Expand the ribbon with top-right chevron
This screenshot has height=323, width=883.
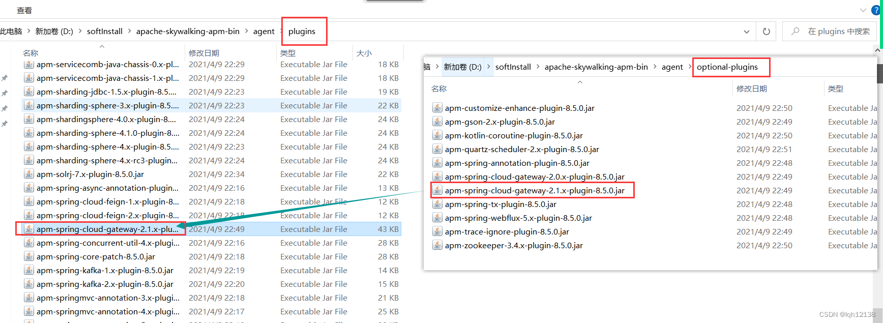(x=863, y=10)
